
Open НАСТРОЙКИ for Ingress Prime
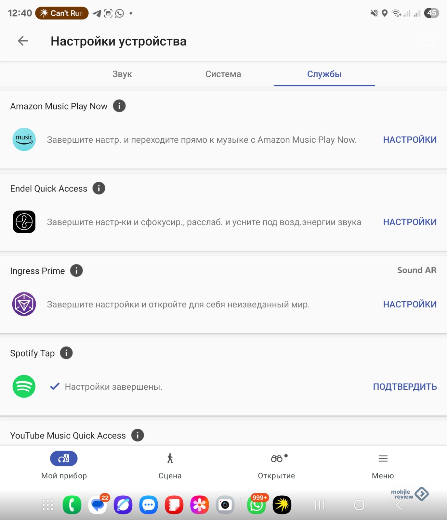click(410, 304)
